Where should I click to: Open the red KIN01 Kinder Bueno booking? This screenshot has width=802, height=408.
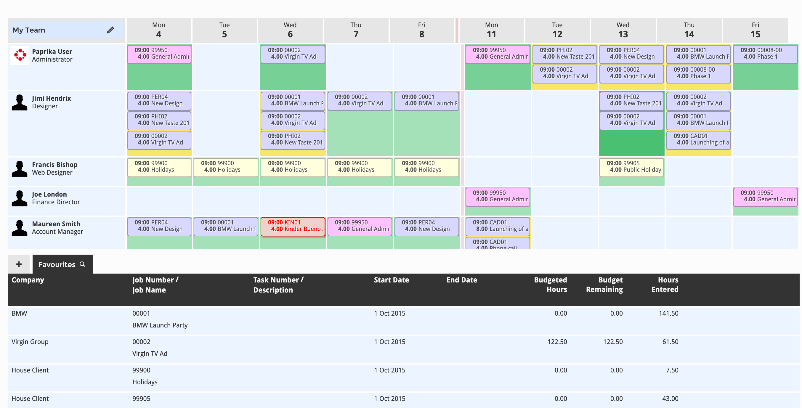(293, 226)
